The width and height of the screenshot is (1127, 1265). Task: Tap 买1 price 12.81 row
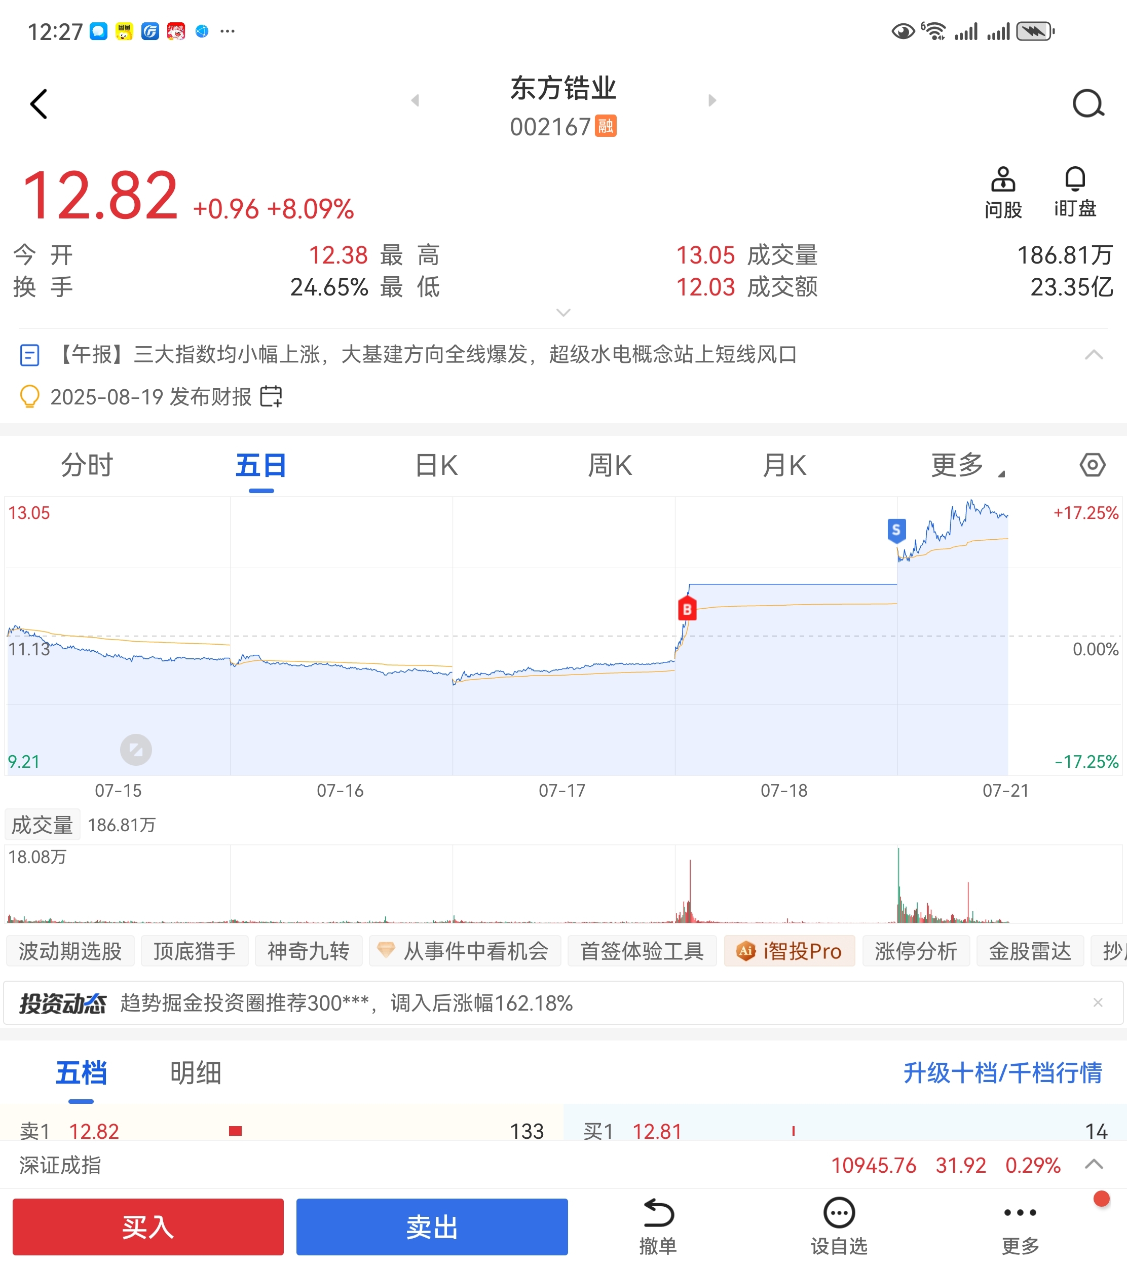pyautogui.click(x=845, y=1131)
